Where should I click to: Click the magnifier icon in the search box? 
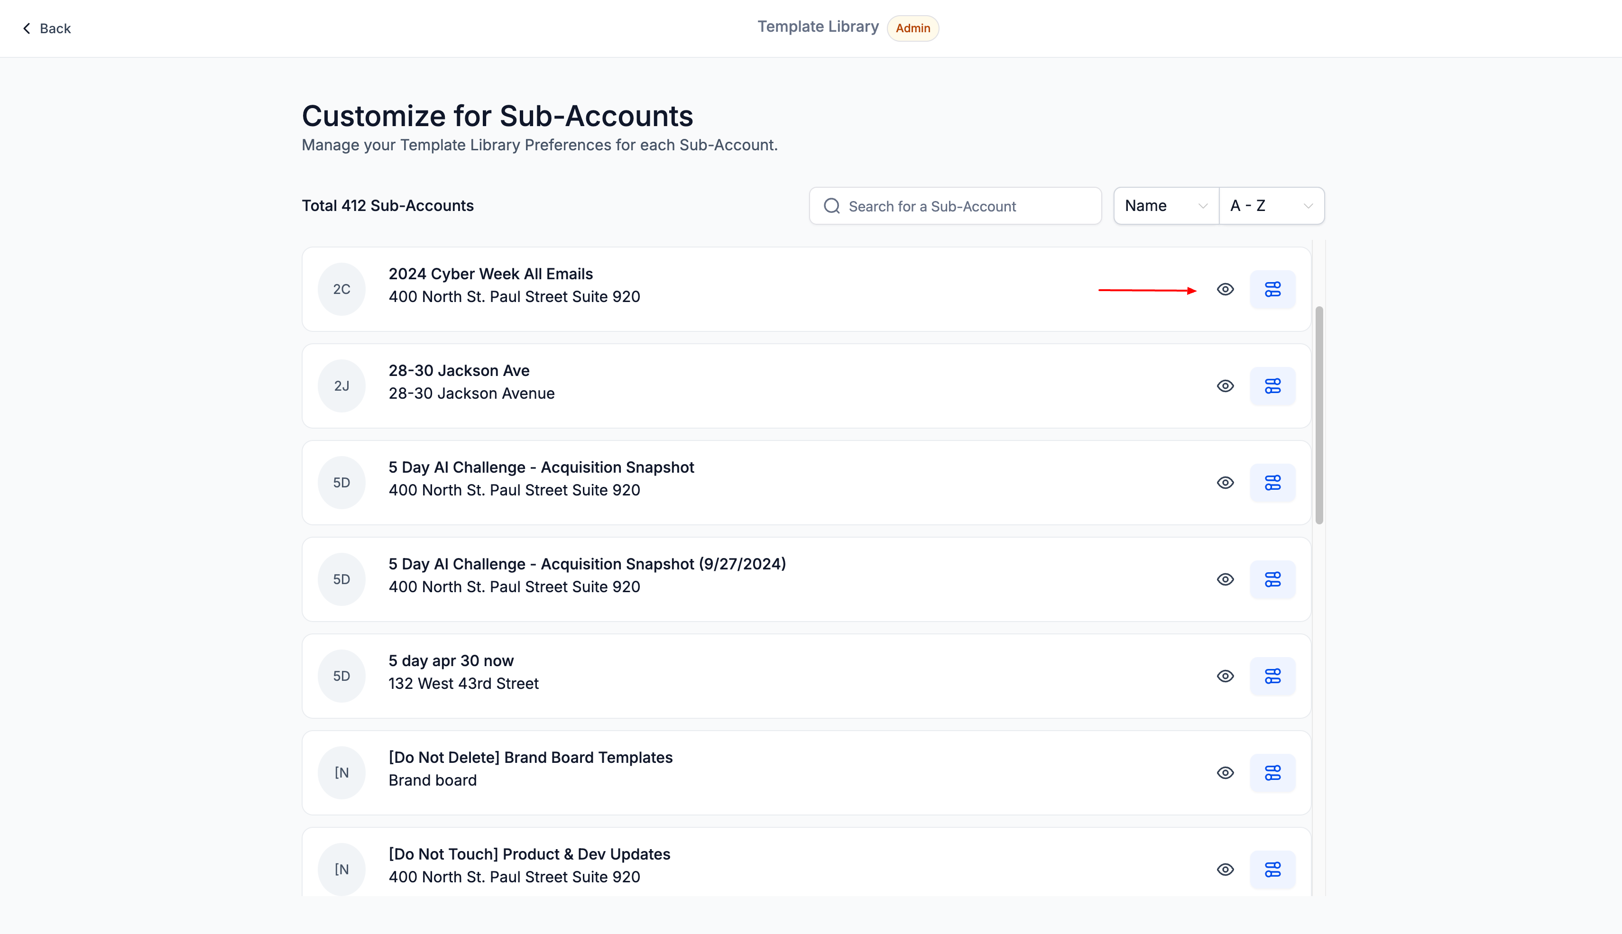coord(832,206)
